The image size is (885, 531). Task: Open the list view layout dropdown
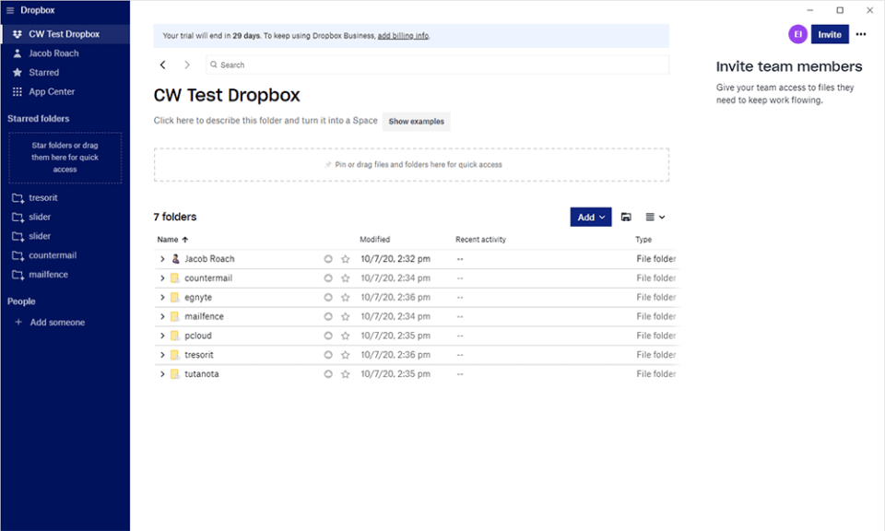pyautogui.click(x=655, y=218)
